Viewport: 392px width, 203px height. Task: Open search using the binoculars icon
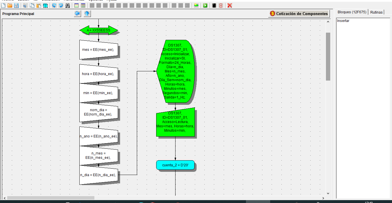tap(68, 5)
